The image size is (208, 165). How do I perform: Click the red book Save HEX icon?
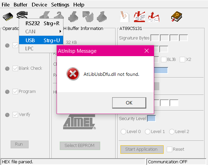pos(154,17)
